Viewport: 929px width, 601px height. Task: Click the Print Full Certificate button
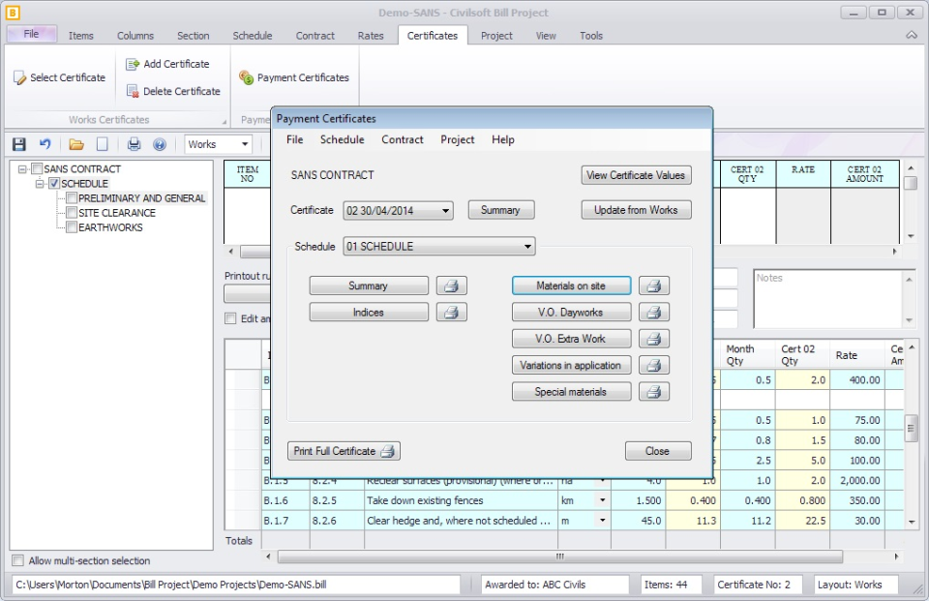tap(343, 450)
